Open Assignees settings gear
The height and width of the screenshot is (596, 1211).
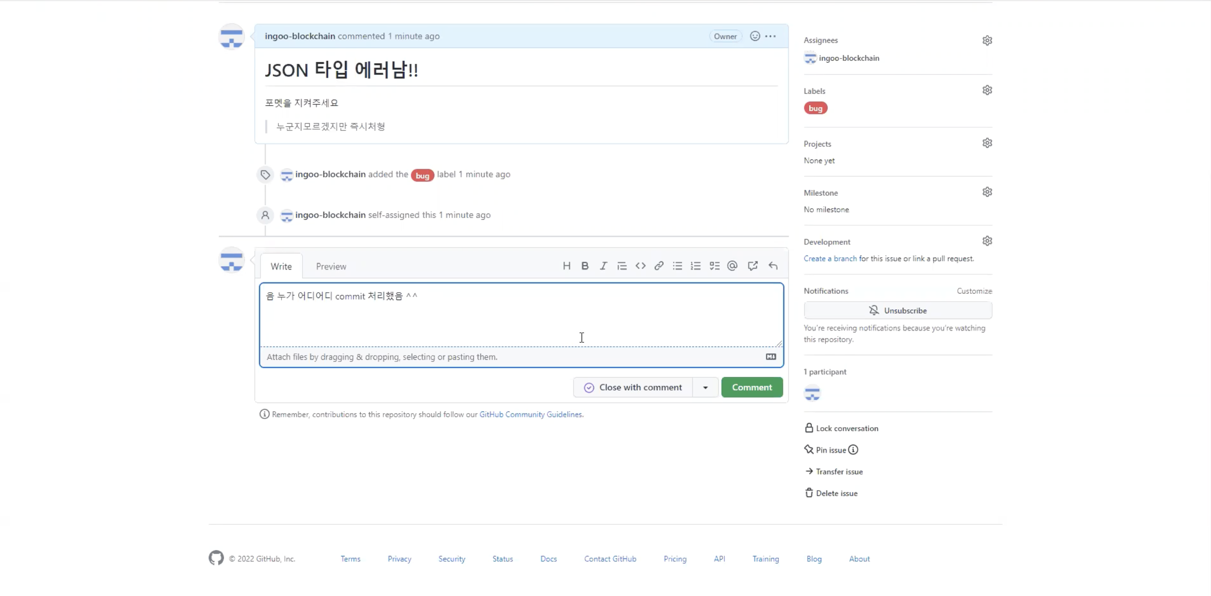[x=987, y=40]
